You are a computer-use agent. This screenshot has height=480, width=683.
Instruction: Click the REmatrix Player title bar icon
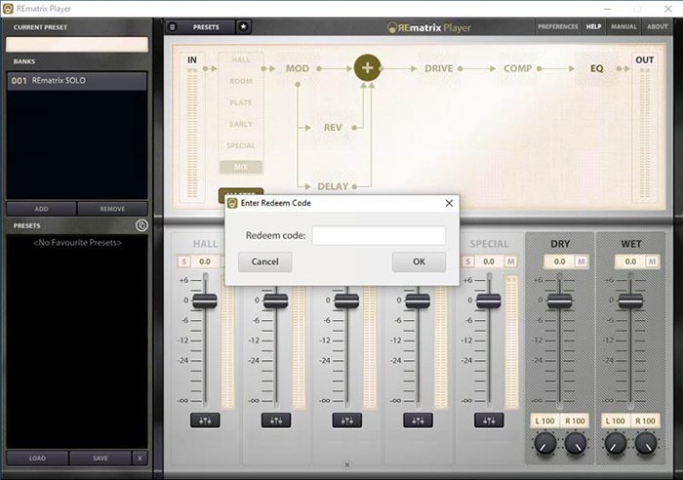pyautogui.click(x=8, y=8)
